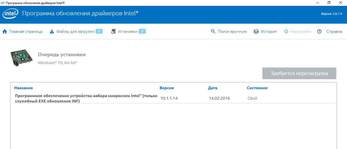
Task: Sort by Дата column header
Action: 213,88
